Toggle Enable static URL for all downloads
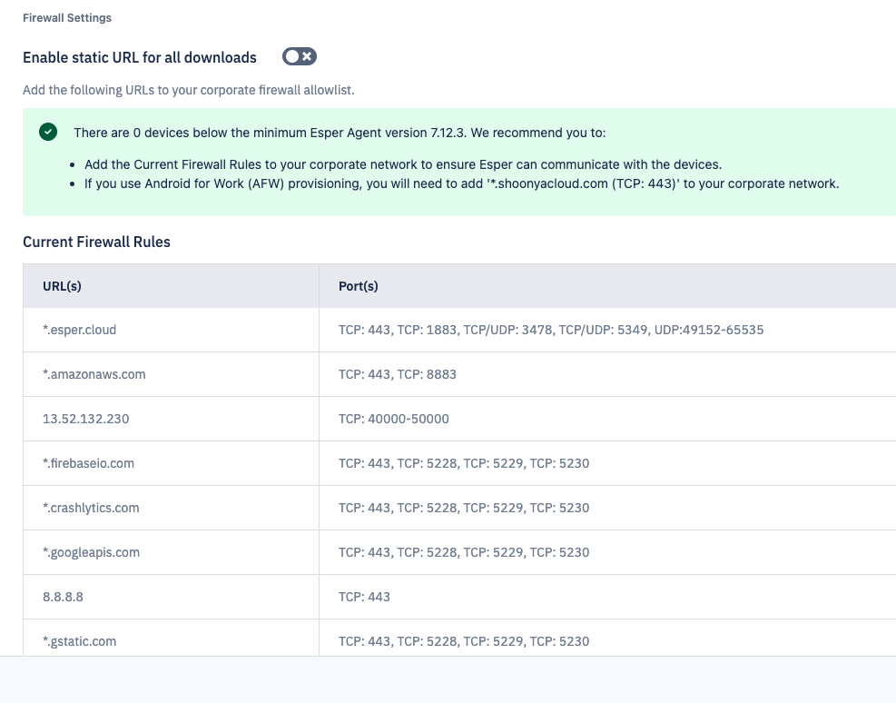Screen dimensions: 896x703 (x=299, y=57)
